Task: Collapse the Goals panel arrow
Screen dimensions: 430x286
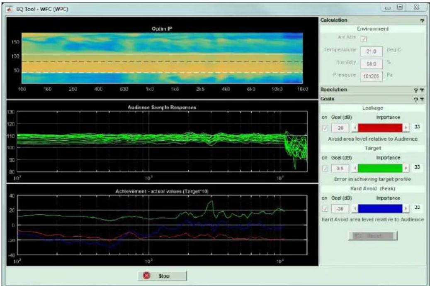Action: pos(422,99)
